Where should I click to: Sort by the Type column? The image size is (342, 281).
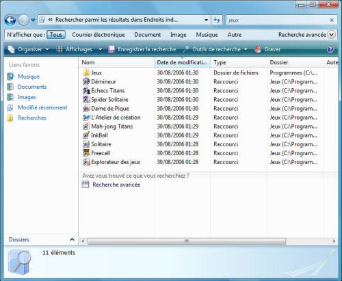click(x=239, y=62)
